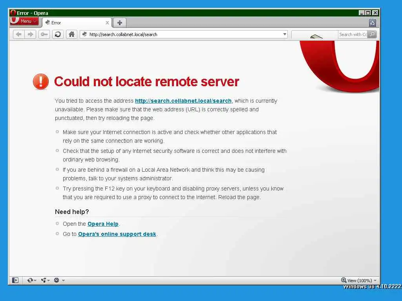The height and width of the screenshot is (301, 402).
Task: Open the Opera Menu button
Action: click(x=24, y=21)
